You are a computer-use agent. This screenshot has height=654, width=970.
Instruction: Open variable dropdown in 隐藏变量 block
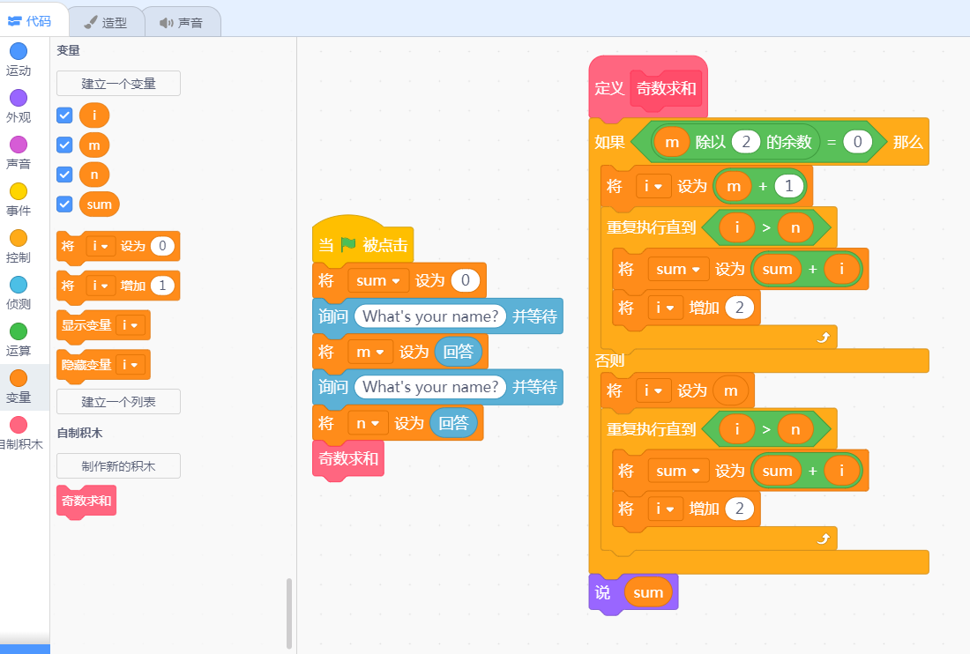(130, 365)
